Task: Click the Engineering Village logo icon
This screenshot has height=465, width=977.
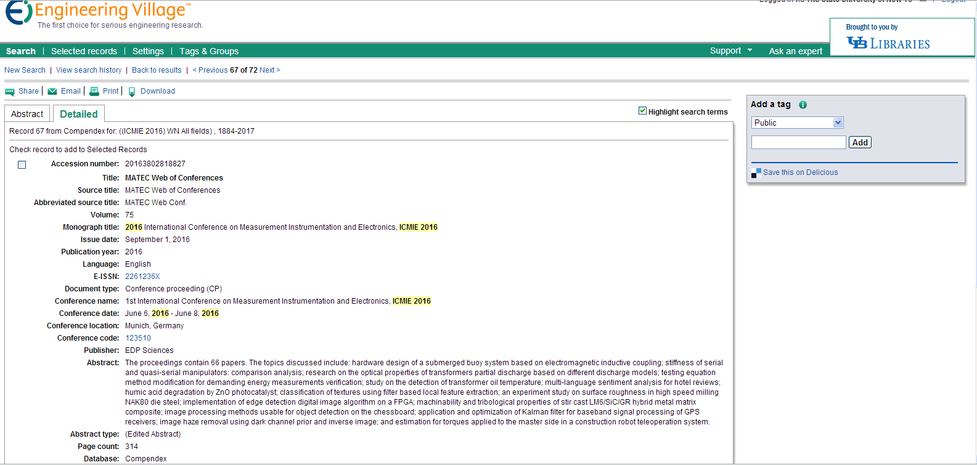Action: tap(18, 12)
